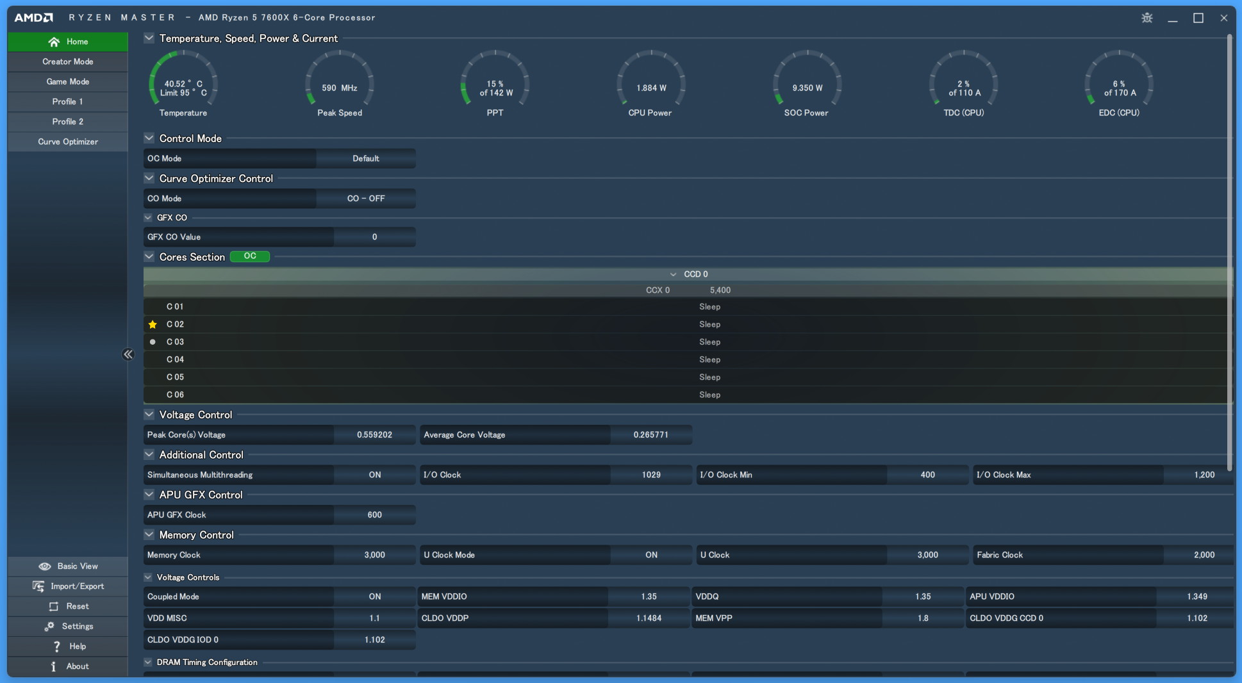The image size is (1242, 683).
Task: Open Profile 1
Action: click(68, 102)
